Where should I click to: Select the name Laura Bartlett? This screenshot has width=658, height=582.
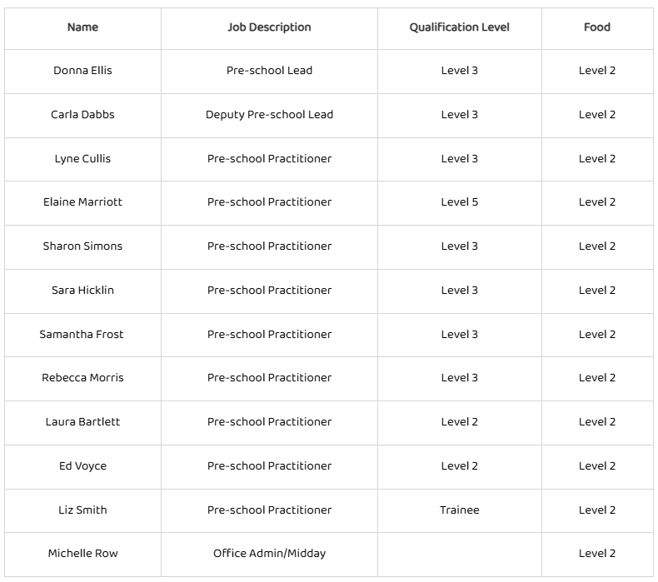coord(82,422)
